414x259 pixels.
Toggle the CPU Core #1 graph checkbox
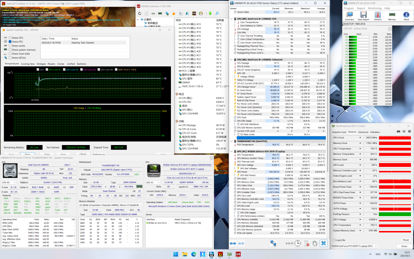(47, 70)
